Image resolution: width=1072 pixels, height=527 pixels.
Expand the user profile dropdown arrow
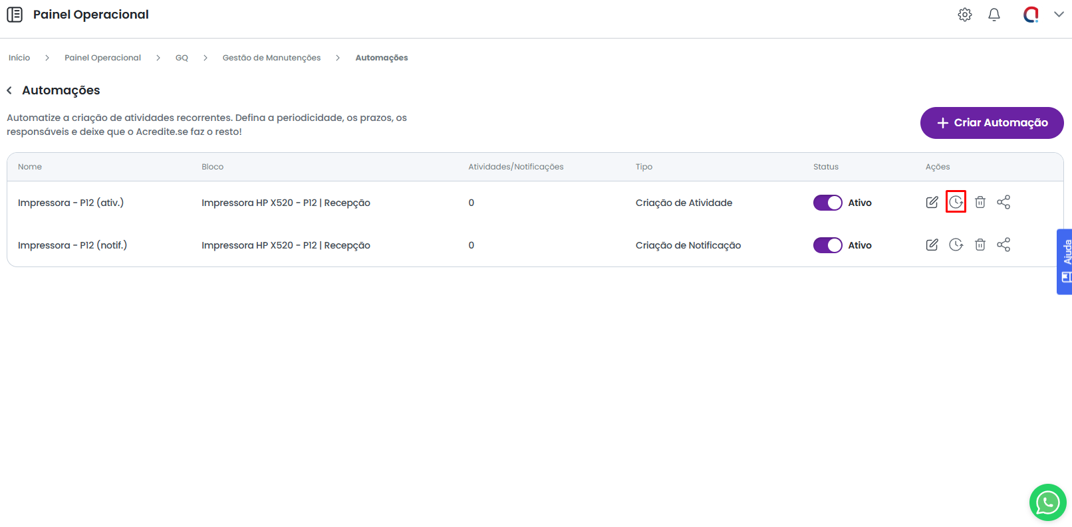coord(1059,15)
